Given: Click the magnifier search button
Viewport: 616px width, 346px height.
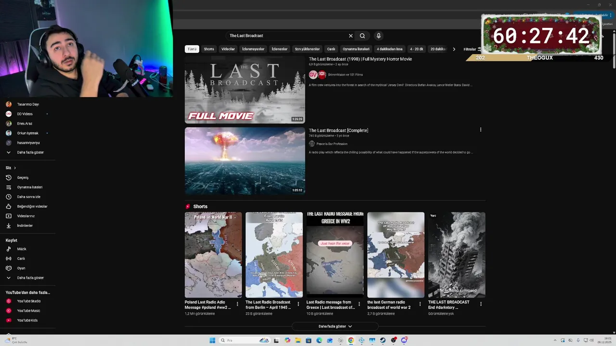Looking at the screenshot, I should pos(362,36).
